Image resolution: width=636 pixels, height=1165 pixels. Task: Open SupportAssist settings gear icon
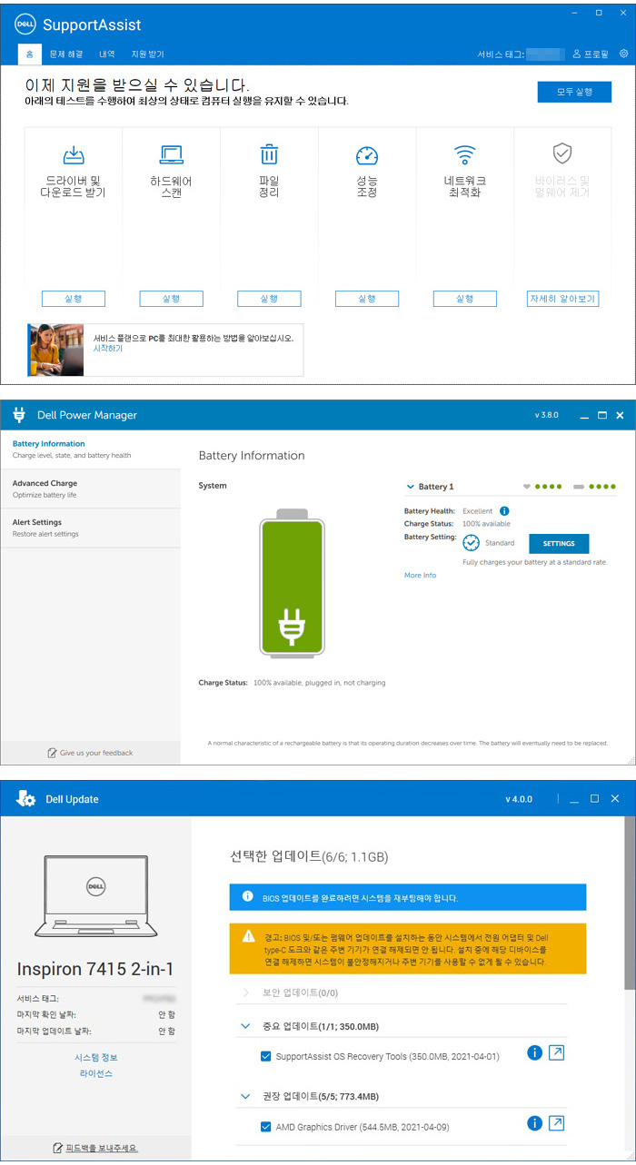tap(623, 54)
